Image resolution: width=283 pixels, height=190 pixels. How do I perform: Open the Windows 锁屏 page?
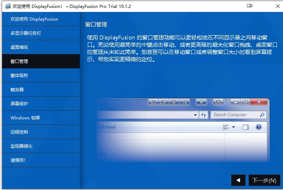(41, 118)
